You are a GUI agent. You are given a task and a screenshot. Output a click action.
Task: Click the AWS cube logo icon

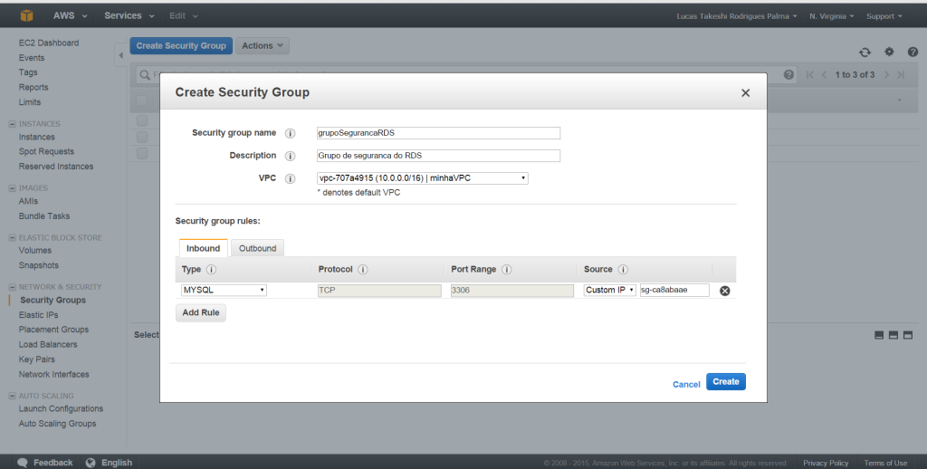(27, 15)
